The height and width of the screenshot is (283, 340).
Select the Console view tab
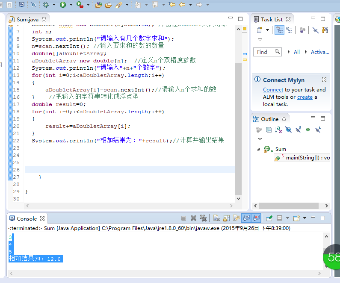[27, 218]
